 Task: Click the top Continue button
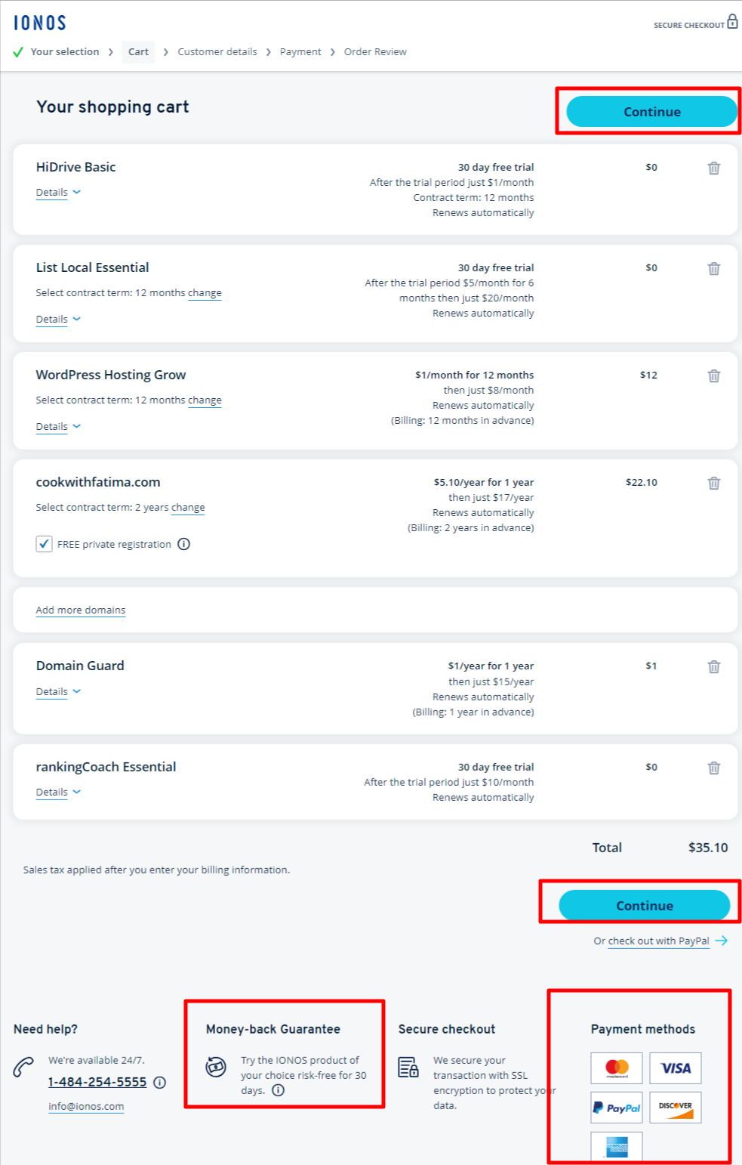650,111
